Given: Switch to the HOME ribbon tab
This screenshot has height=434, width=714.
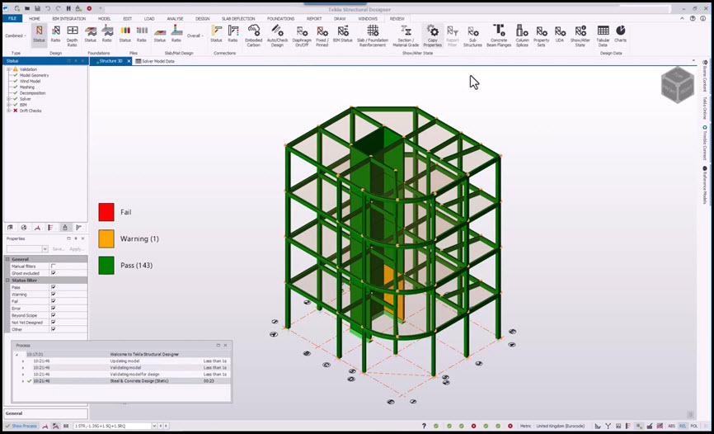Looking at the screenshot, I should [35, 19].
